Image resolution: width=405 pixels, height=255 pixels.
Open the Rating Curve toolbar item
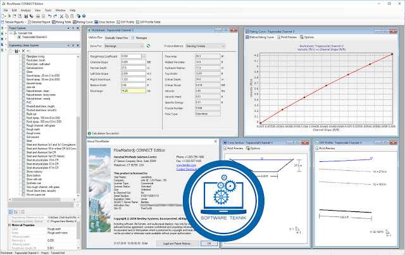tap(83, 22)
